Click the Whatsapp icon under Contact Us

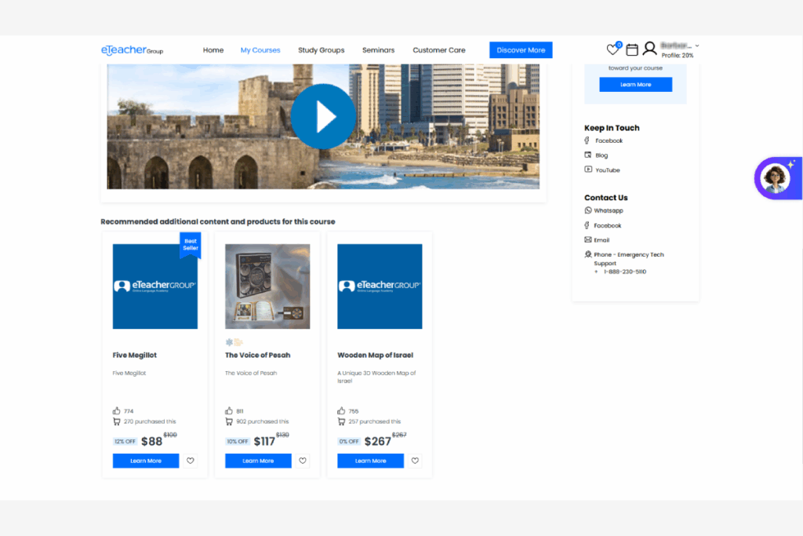click(x=588, y=210)
